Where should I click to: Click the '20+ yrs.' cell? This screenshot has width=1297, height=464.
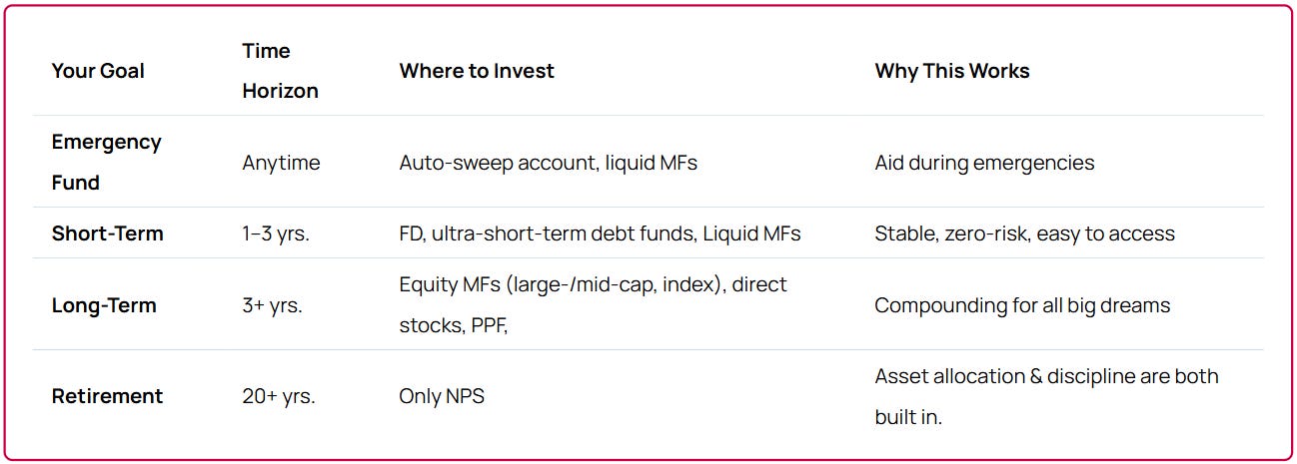[x=278, y=396]
